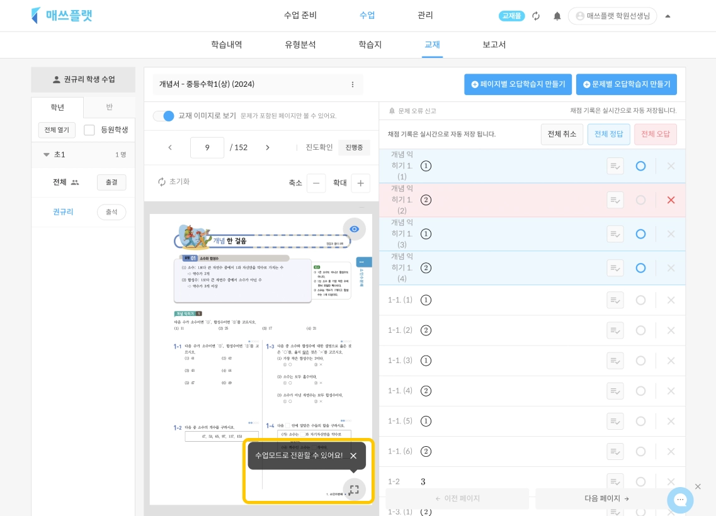Open the textbook three-dot options menu
Image resolution: width=716 pixels, height=516 pixels.
(353, 84)
